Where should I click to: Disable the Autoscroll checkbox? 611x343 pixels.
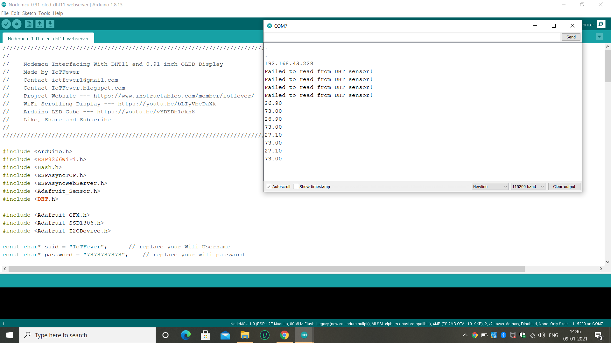[x=269, y=186]
